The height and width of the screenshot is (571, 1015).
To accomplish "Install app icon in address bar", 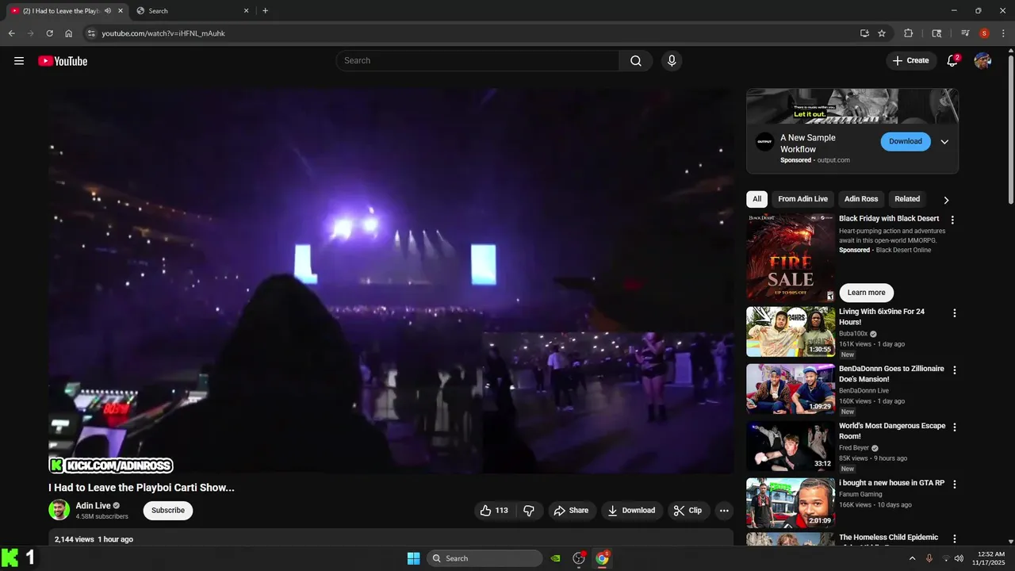I will coord(864,33).
